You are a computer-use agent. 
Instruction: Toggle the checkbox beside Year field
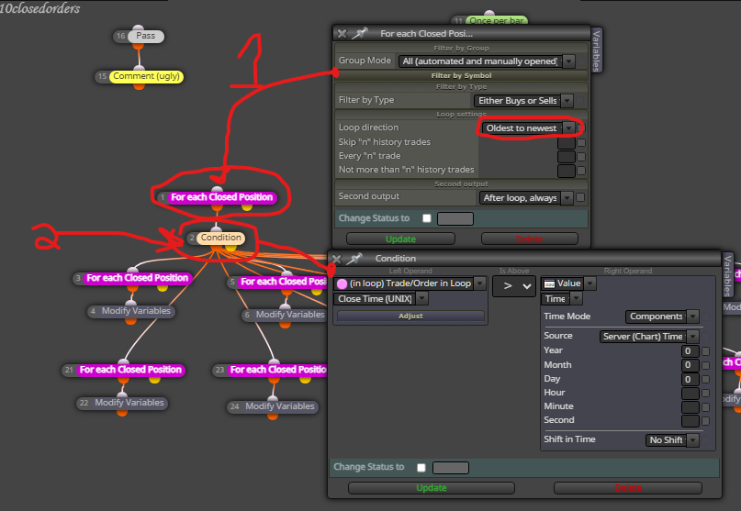705,350
